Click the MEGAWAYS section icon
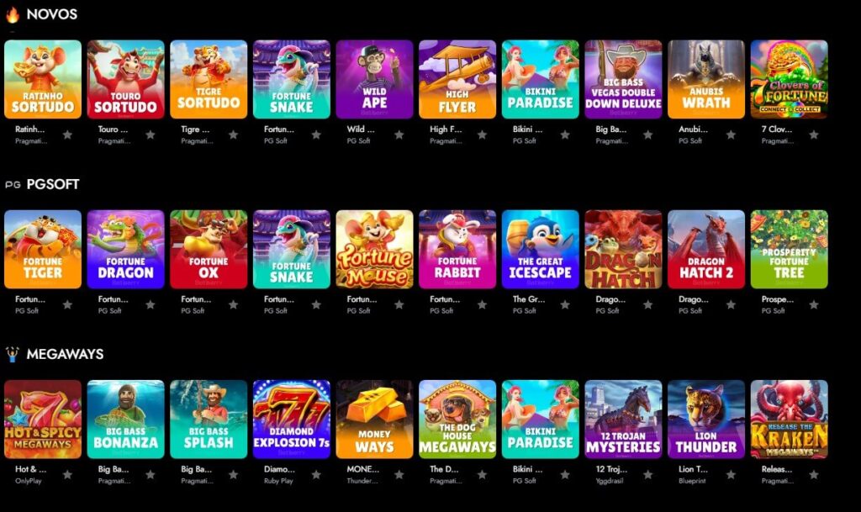Screen dimensions: 861x512 [12, 355]
